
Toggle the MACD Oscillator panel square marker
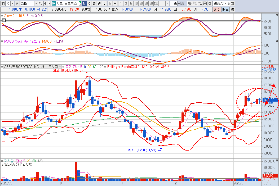(x=2, y=42)
